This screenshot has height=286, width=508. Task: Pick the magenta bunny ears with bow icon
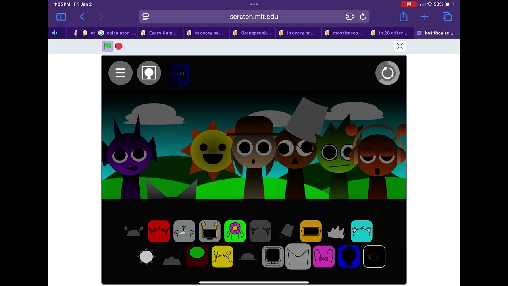click(323, 257)
